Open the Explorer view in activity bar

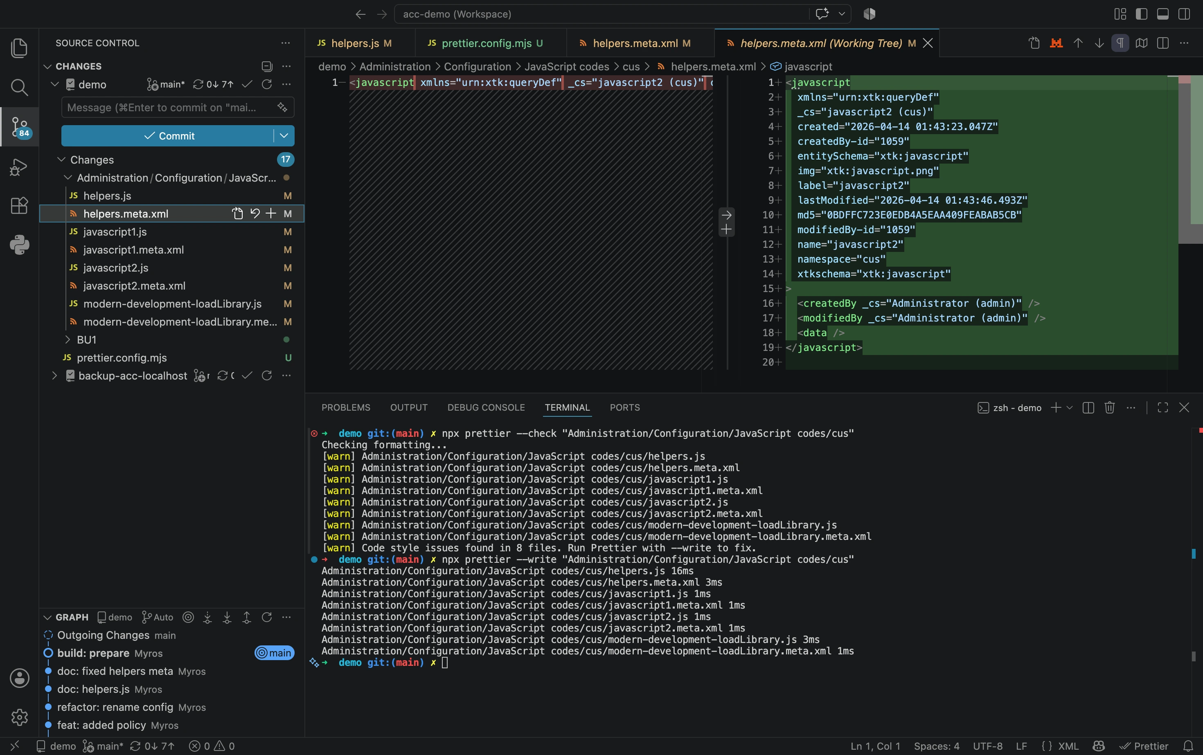click(19, 48)
